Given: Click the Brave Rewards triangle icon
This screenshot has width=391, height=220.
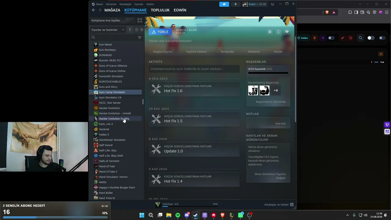Looking at the screenshot, I should pos(334,12).
